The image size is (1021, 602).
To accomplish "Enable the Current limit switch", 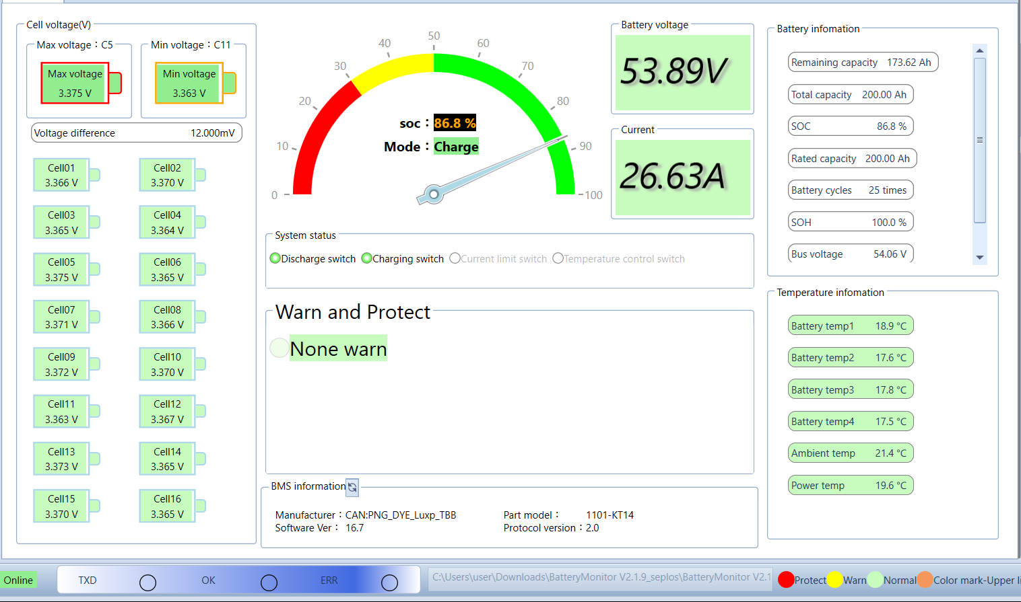I will tap(455, 258).
